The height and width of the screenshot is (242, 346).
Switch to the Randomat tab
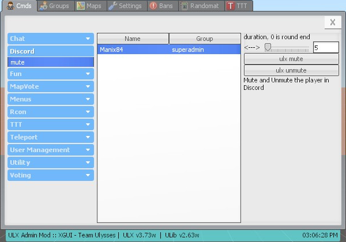pos(200,6)
